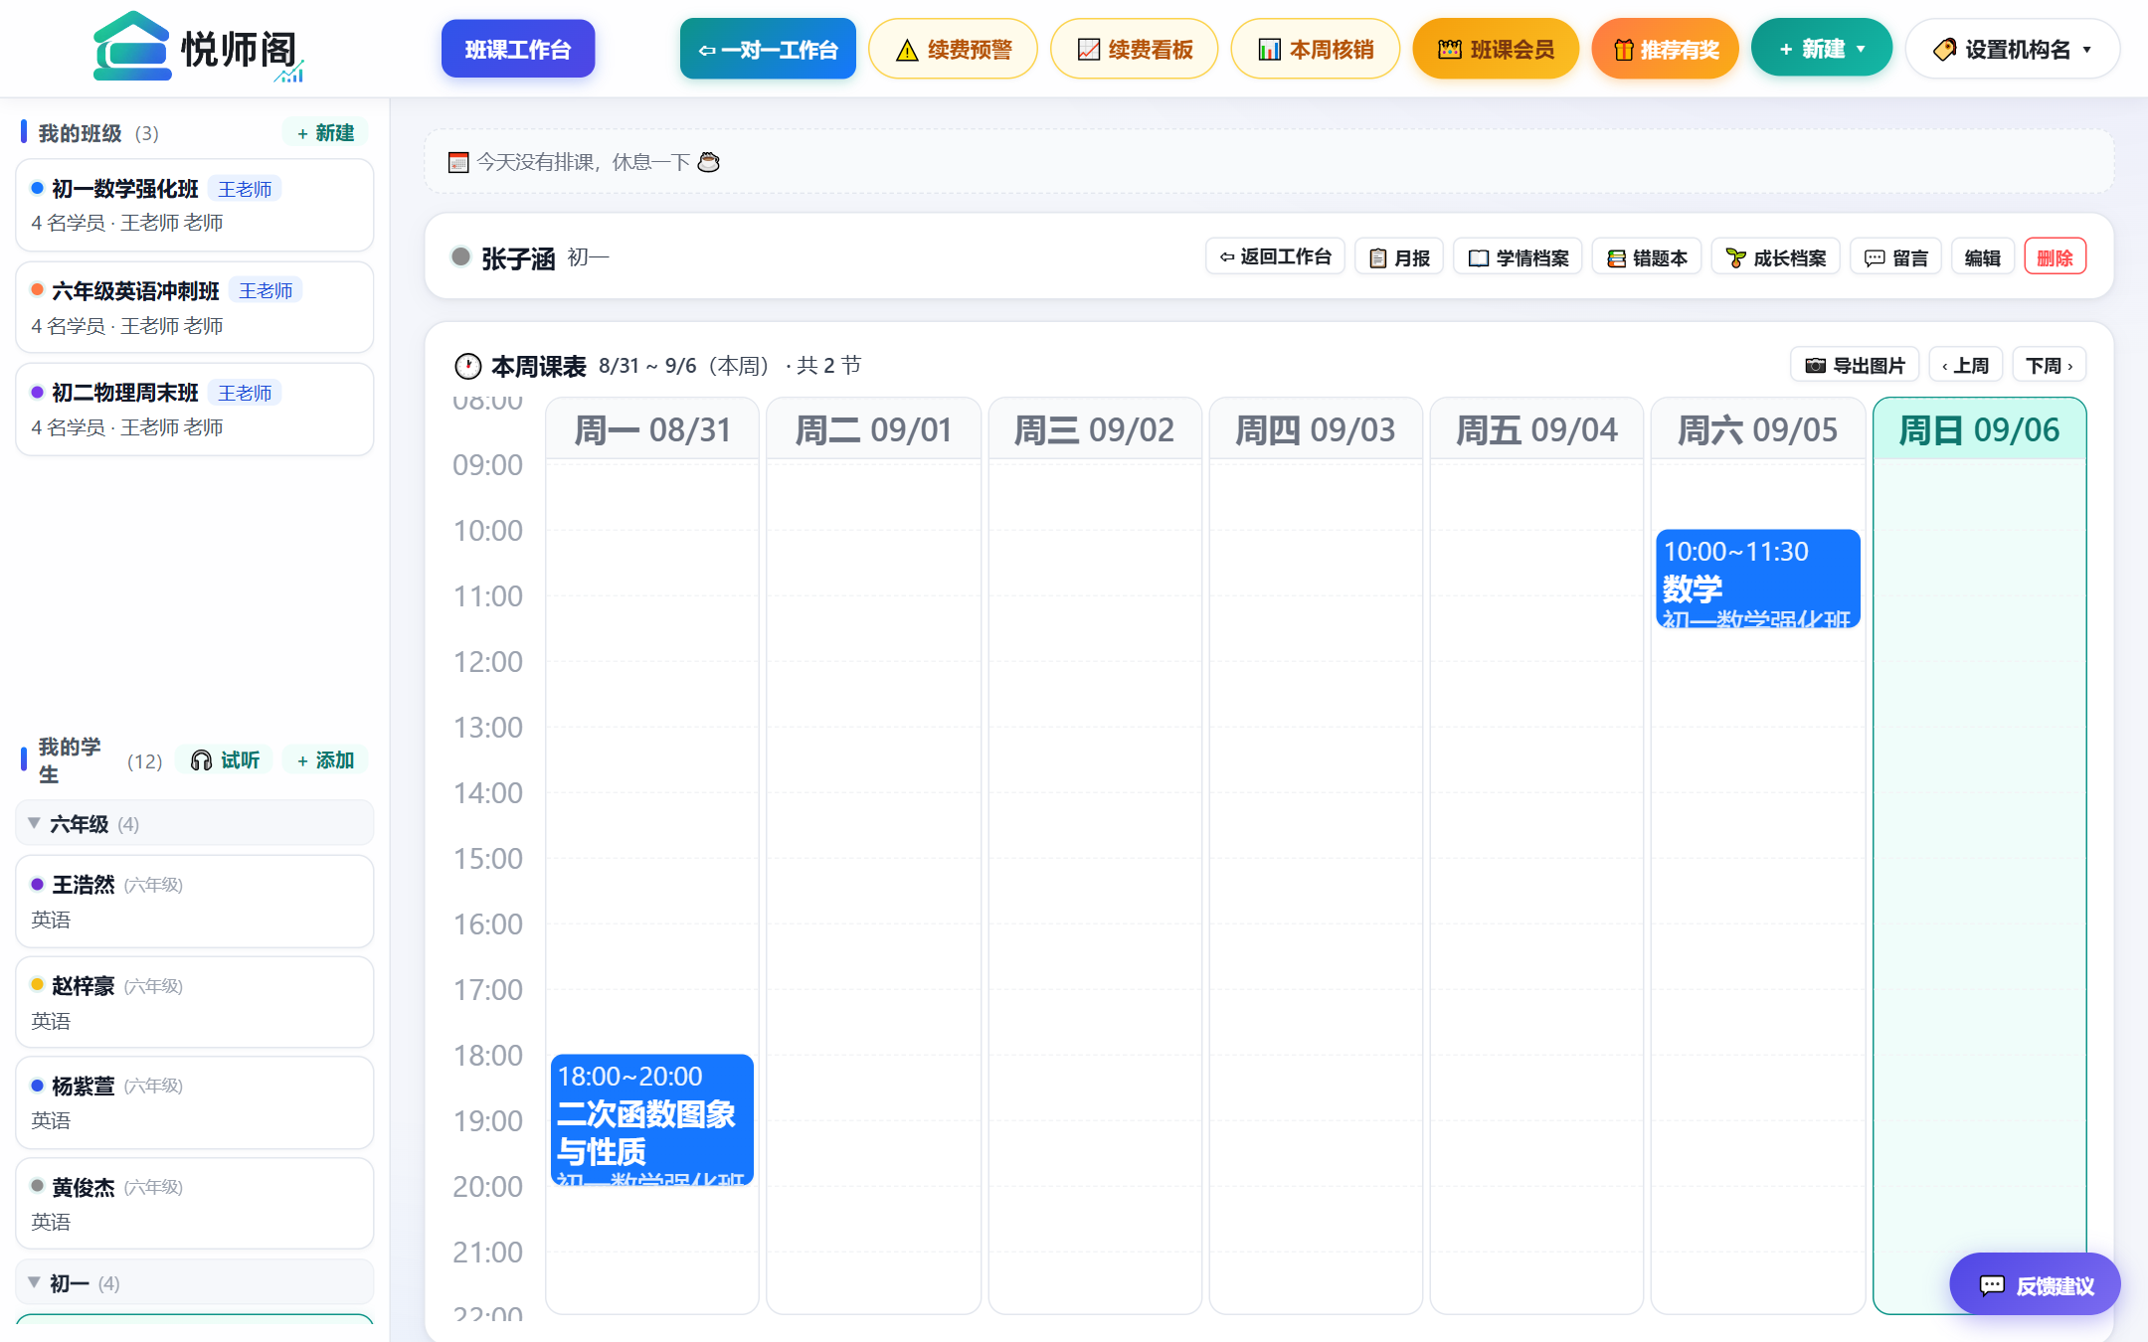The image size is (2148, 1342).
Task: Expand the 设置机构名 dropdown
Action: tap(2013, 49)
